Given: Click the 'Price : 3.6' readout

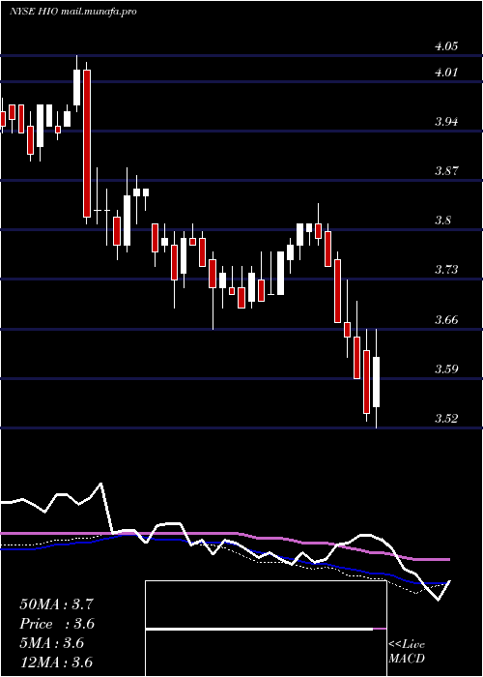Looking at the screenshot, I should (x=57, y=624).
